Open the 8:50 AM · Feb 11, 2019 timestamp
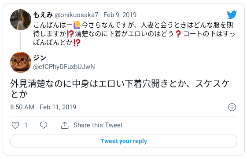Screen dimensions: 247x159 pyautogui.click(x=43, y=107)
